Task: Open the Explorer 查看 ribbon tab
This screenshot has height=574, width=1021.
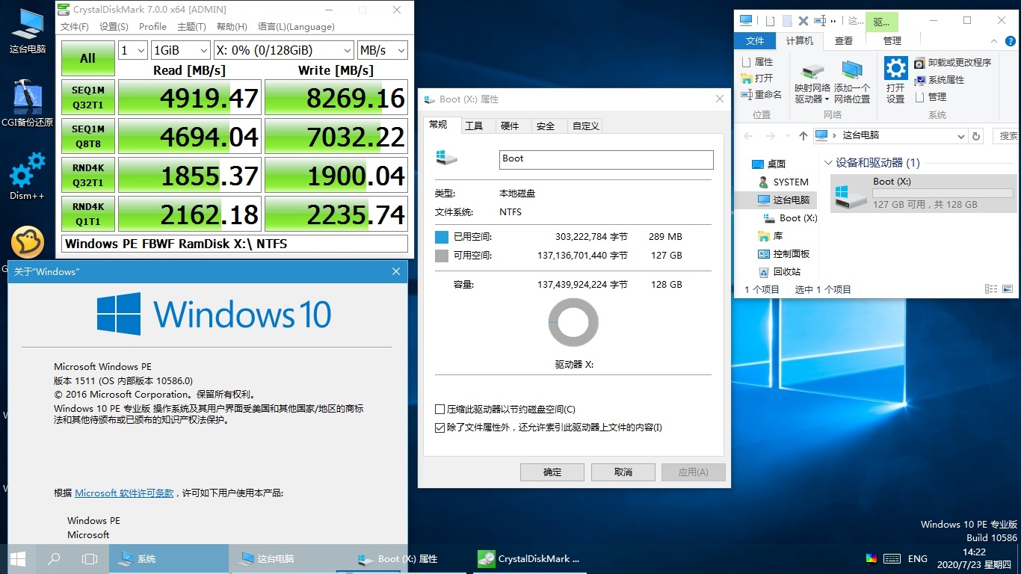Action: (x=844, y=41)
